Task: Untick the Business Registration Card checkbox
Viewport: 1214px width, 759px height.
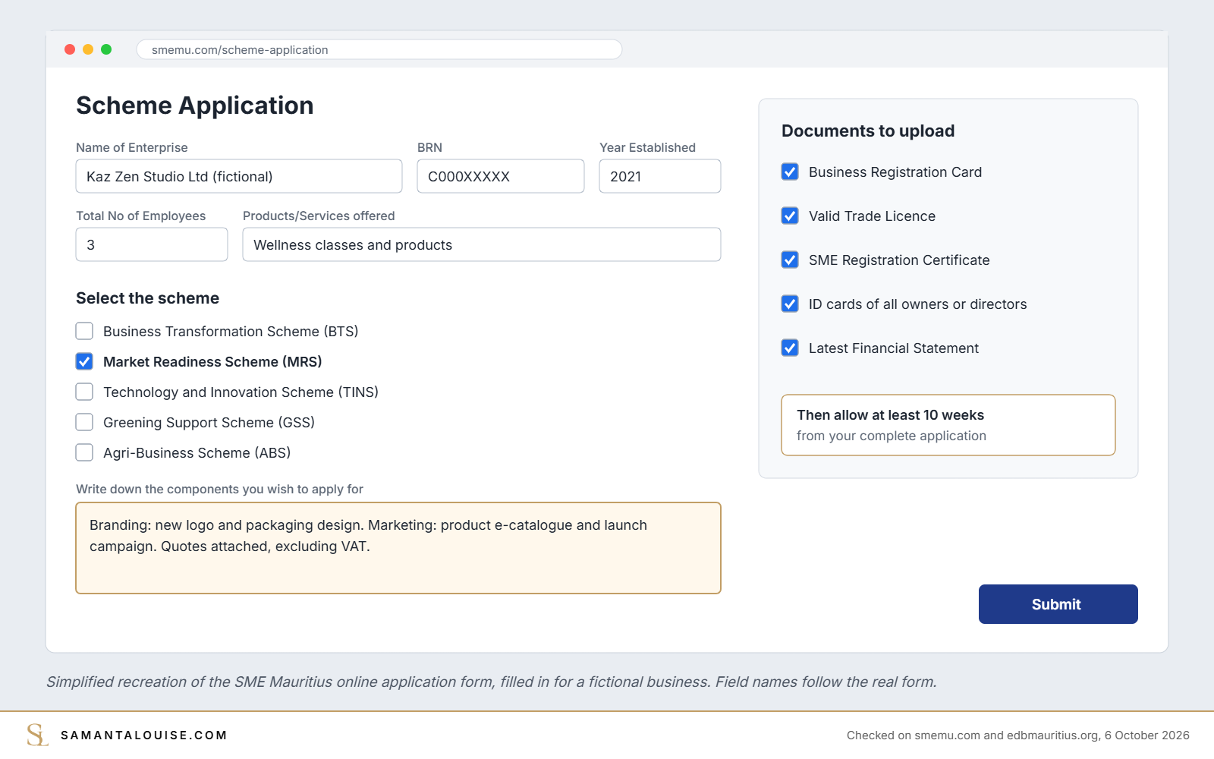Action: click(790, 172)
